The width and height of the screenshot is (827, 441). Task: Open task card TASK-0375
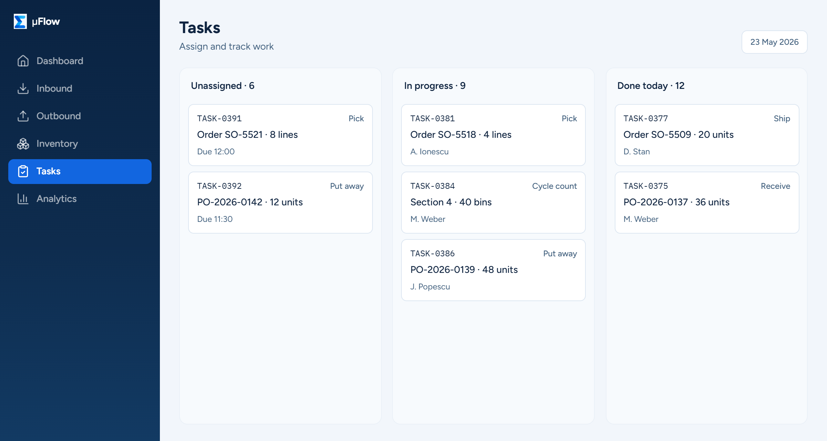pos(707,203)
